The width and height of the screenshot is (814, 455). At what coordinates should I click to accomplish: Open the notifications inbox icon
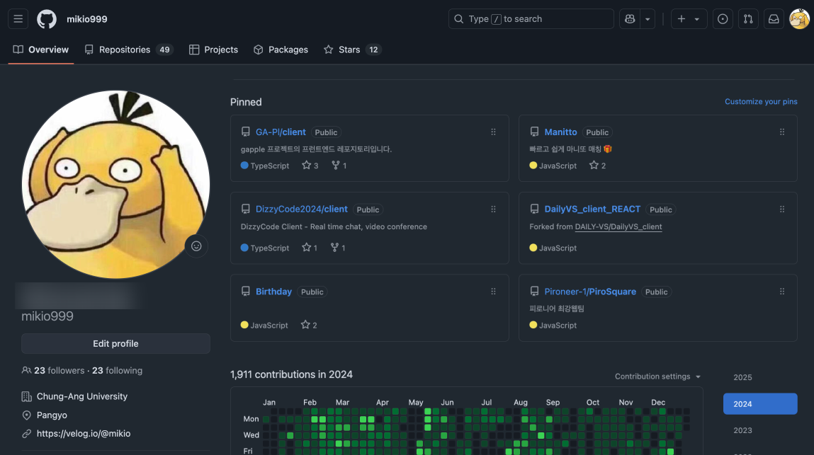[x=774, y=19]
